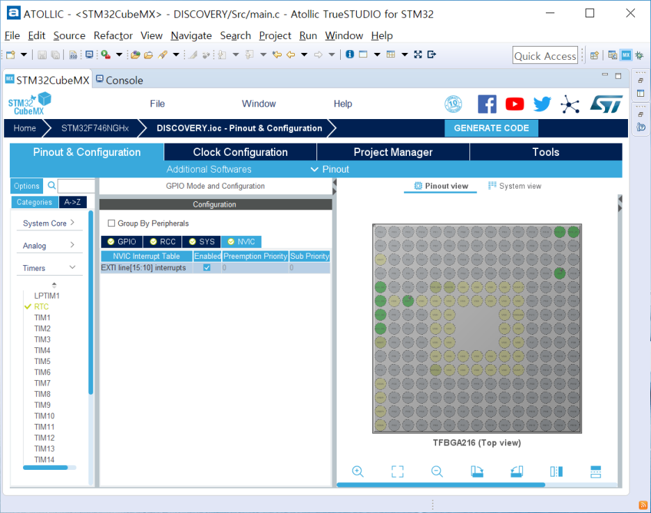Screen dimensions: 651x513
Task: Open CubeMX File menu
Action: (157, 104)
